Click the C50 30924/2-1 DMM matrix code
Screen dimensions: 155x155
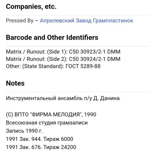pyautogui.click(x=95, y=59)
